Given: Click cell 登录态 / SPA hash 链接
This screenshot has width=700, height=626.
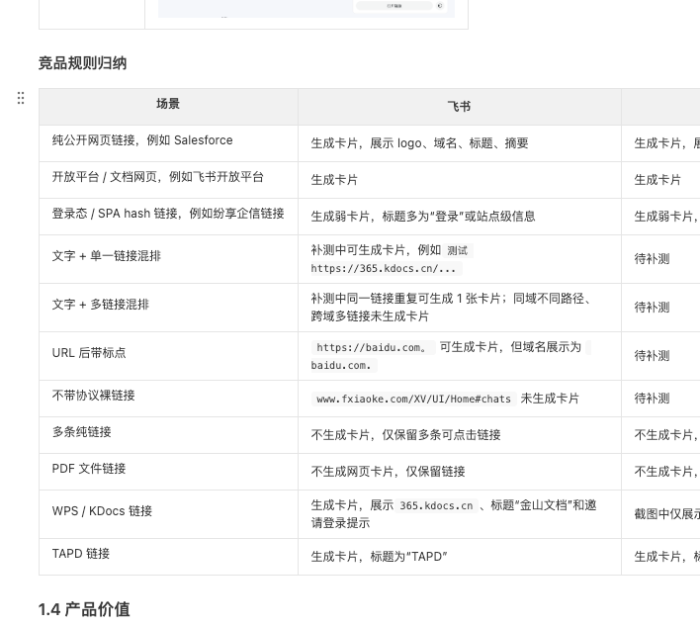Looking at the screenshot, I should click(168, 217).
